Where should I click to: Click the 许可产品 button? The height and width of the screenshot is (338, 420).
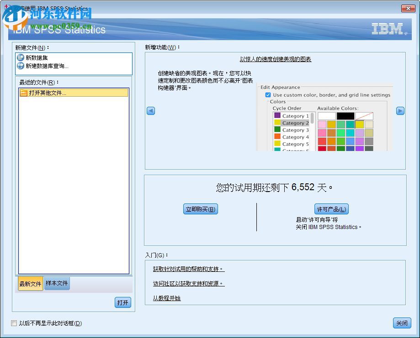click(x=331, y=209)
